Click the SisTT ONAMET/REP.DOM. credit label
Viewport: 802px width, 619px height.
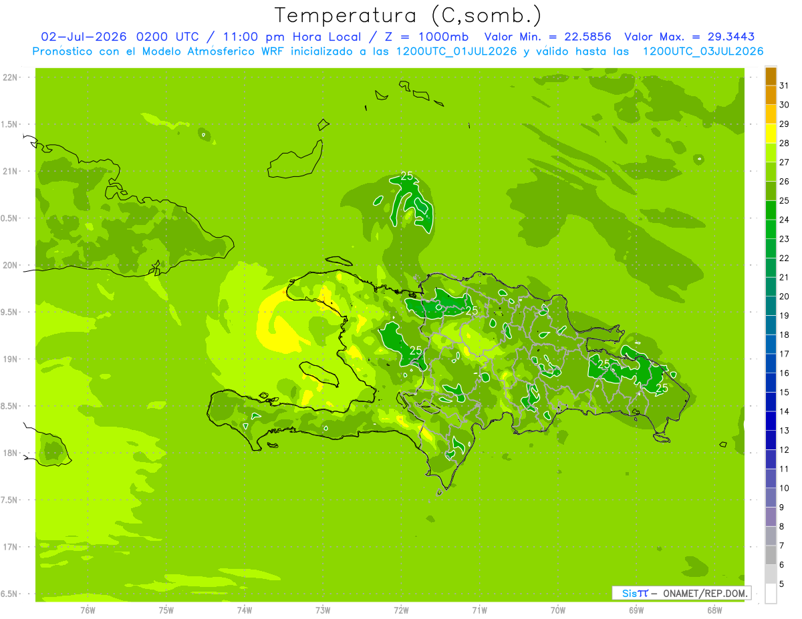[x=681, y=593]
